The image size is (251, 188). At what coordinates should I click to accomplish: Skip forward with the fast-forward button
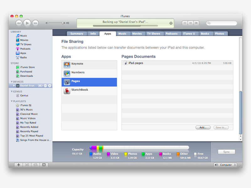tap(35, 23)
